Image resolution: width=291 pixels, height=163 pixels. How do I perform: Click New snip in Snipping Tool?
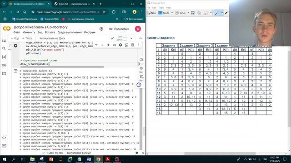(x=151, y=13)
